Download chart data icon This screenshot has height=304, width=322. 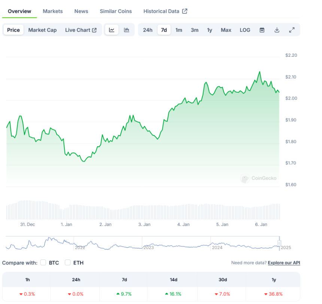[277, 30]
